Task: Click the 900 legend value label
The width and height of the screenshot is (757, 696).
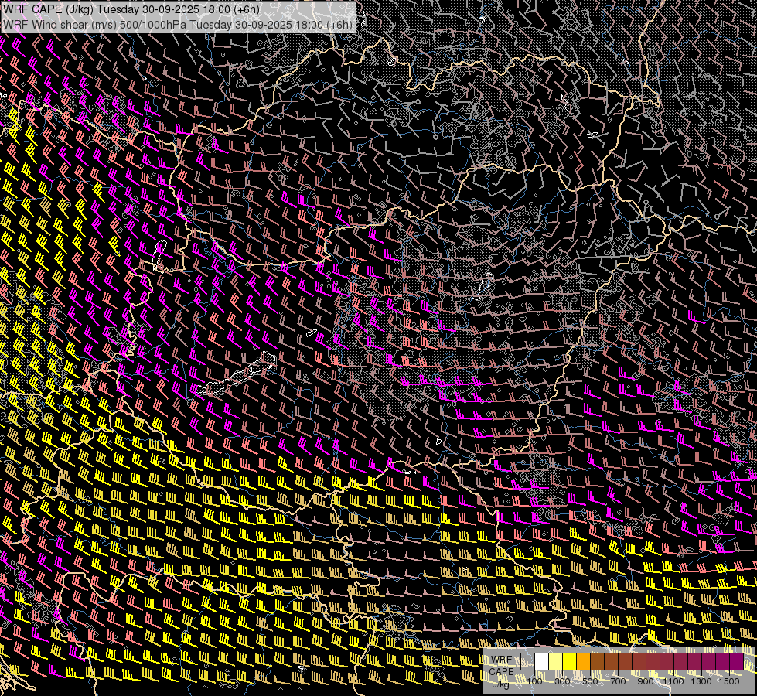Action: tap(646, 681)
